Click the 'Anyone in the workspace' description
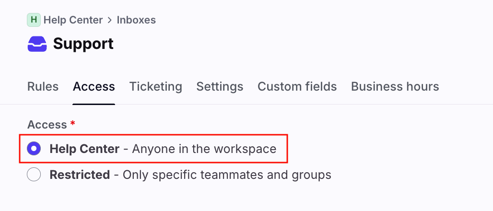493x211 pixels. tap(204, 149)
